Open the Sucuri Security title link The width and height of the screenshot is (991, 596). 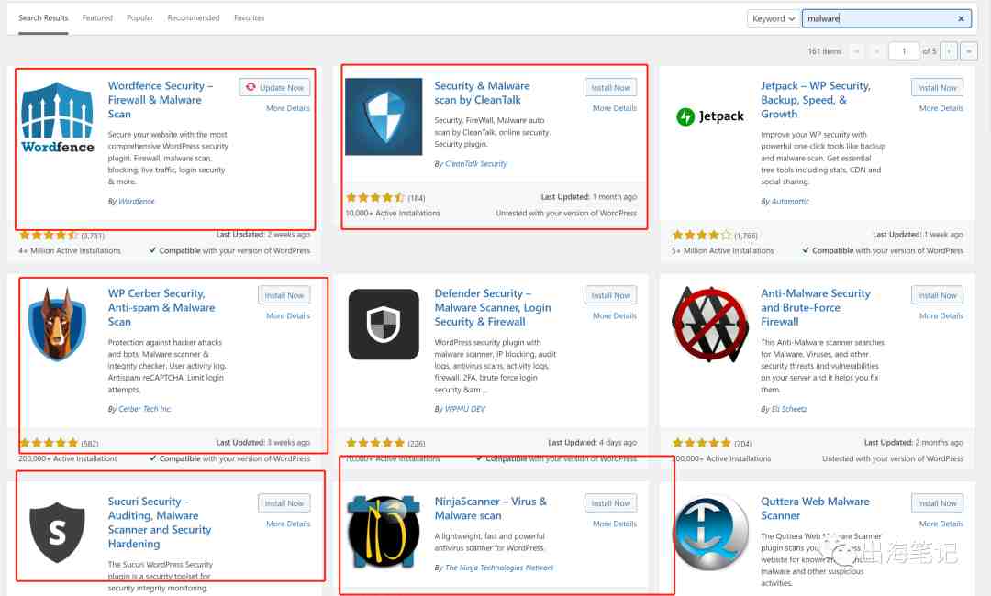[160, 522]
